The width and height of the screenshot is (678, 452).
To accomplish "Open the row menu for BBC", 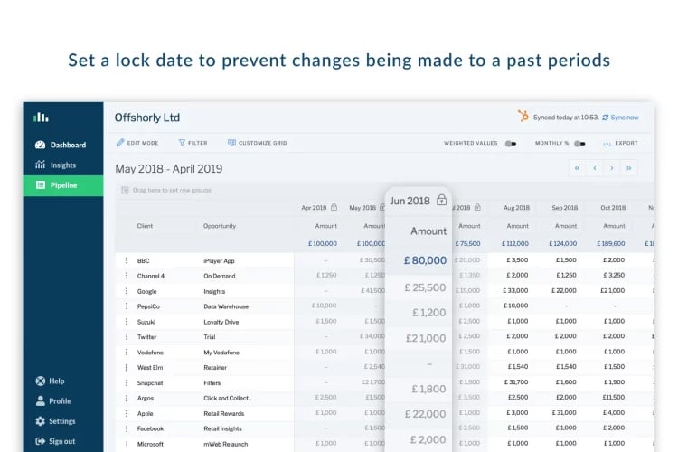I will (x=127, y=260).
